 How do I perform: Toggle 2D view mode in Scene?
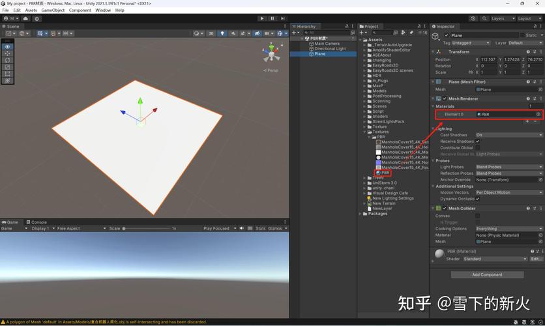point(211,33)
